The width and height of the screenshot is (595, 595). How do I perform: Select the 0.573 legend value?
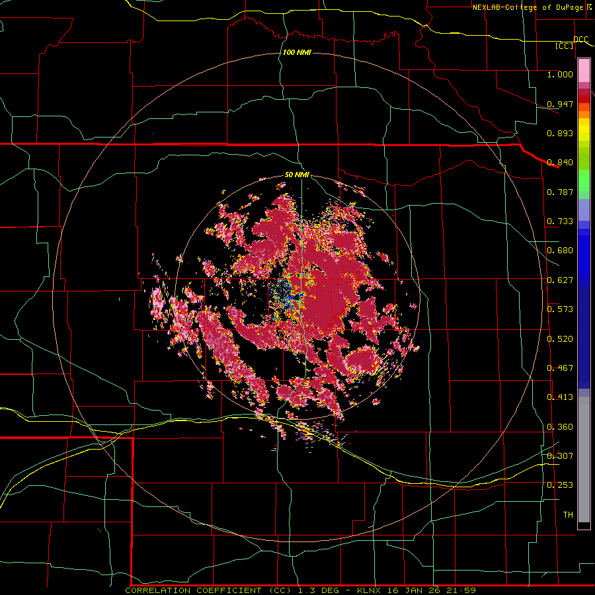click(560, 309)
